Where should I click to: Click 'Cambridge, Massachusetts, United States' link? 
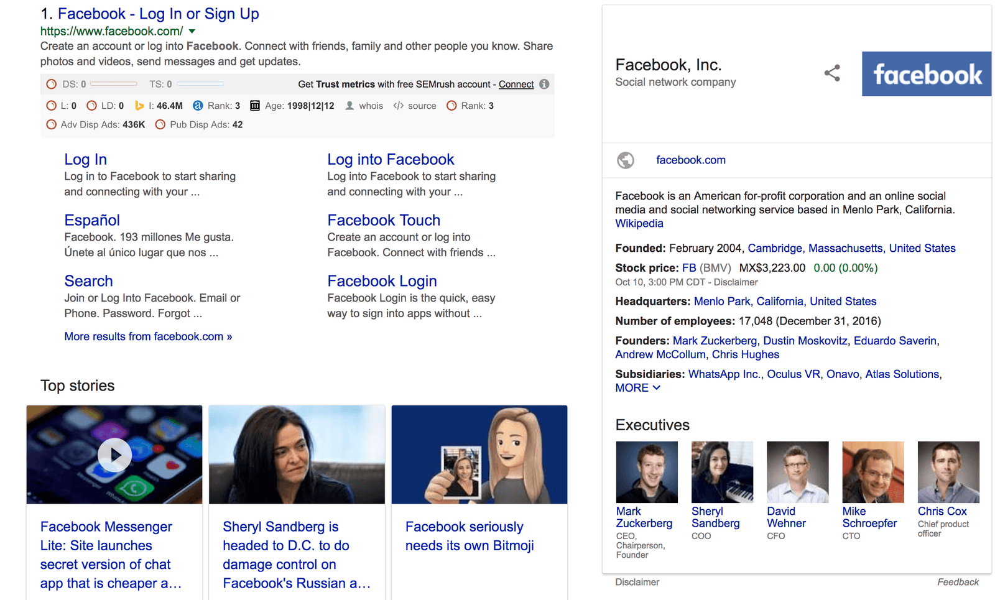851,248
